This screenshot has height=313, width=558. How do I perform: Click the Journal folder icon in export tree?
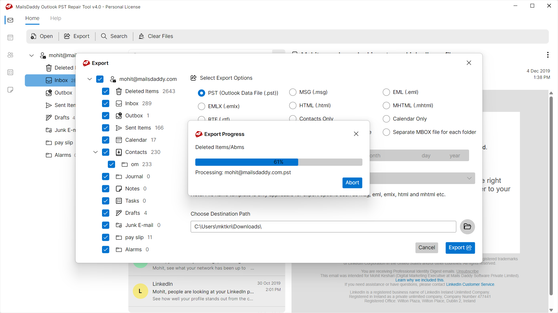[x=119, y=176]
